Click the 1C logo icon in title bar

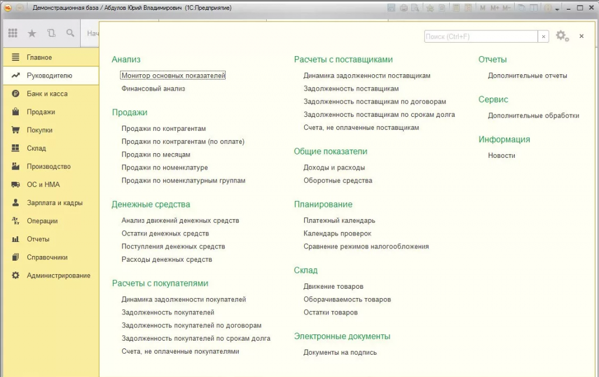coord(8,8)
